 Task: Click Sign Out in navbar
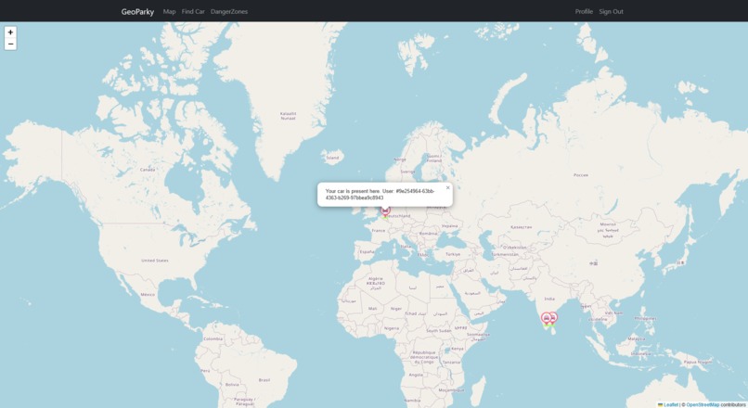point(611,11)
